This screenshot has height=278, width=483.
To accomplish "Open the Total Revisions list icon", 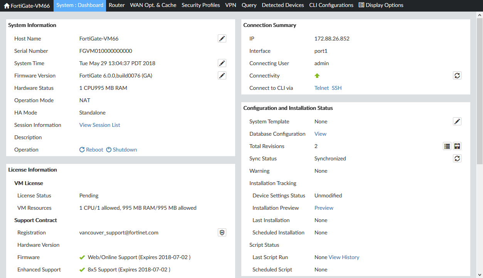I will pyautogui.click(x=447, y=146).
